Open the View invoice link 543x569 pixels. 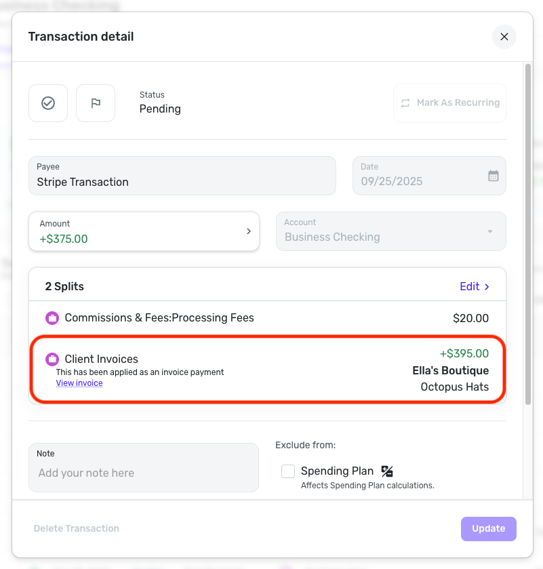coord(79,383)
